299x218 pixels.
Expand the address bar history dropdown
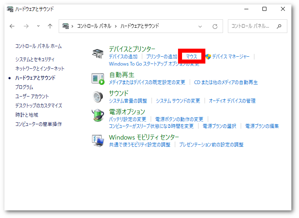200,26
